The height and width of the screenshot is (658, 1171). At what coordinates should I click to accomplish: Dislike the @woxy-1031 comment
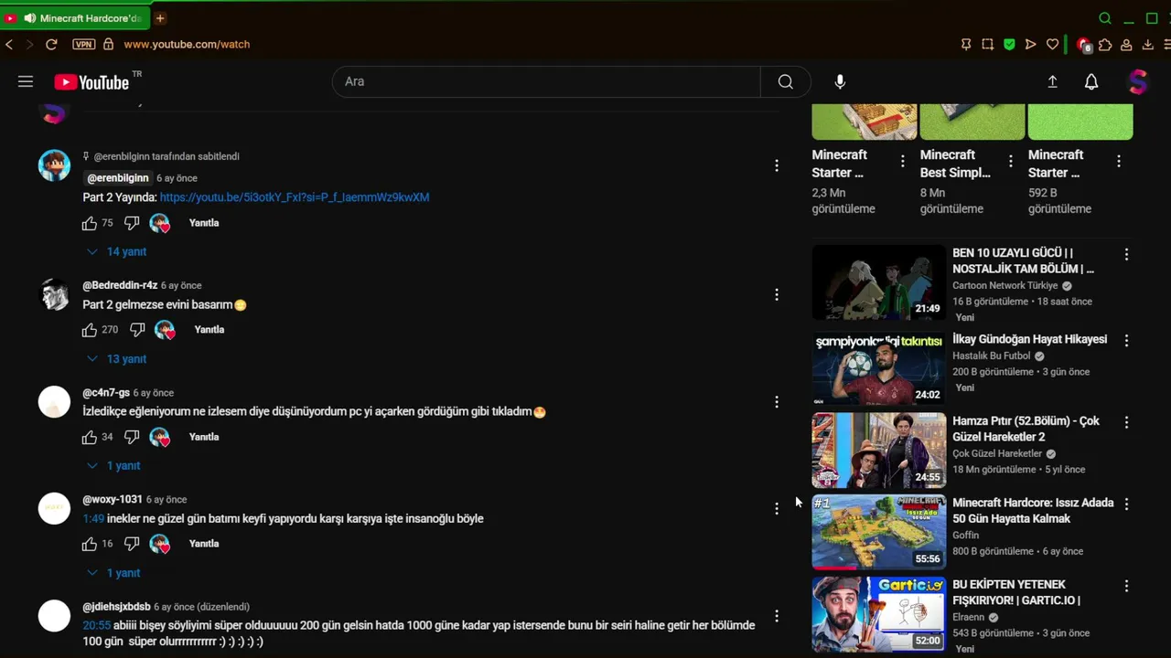[132, 544]
